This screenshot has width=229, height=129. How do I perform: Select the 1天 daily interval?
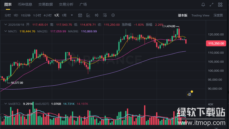57,15
